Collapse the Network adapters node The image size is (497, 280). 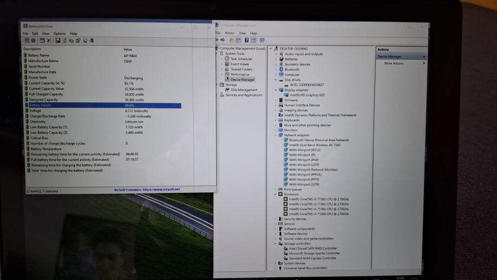(x=275, y=135)
